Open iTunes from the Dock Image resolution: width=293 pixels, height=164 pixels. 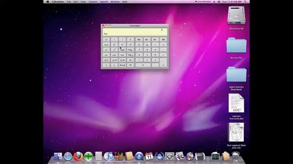click(109, 156)
